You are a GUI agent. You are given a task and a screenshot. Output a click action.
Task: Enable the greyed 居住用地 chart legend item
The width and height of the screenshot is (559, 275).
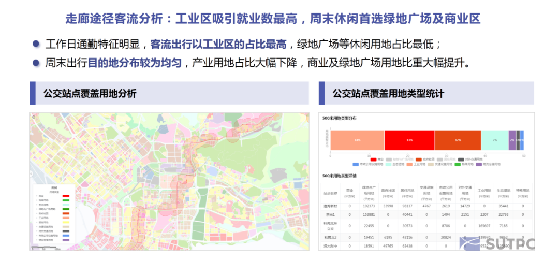coord(446,160)
